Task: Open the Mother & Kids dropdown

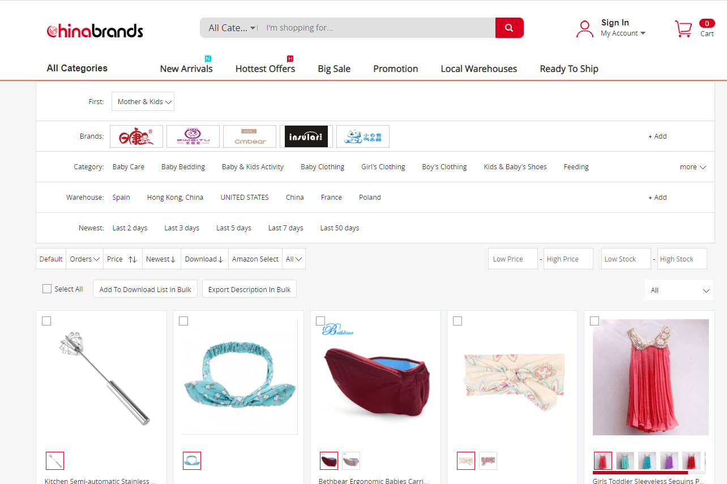Action: click(143, 102)
